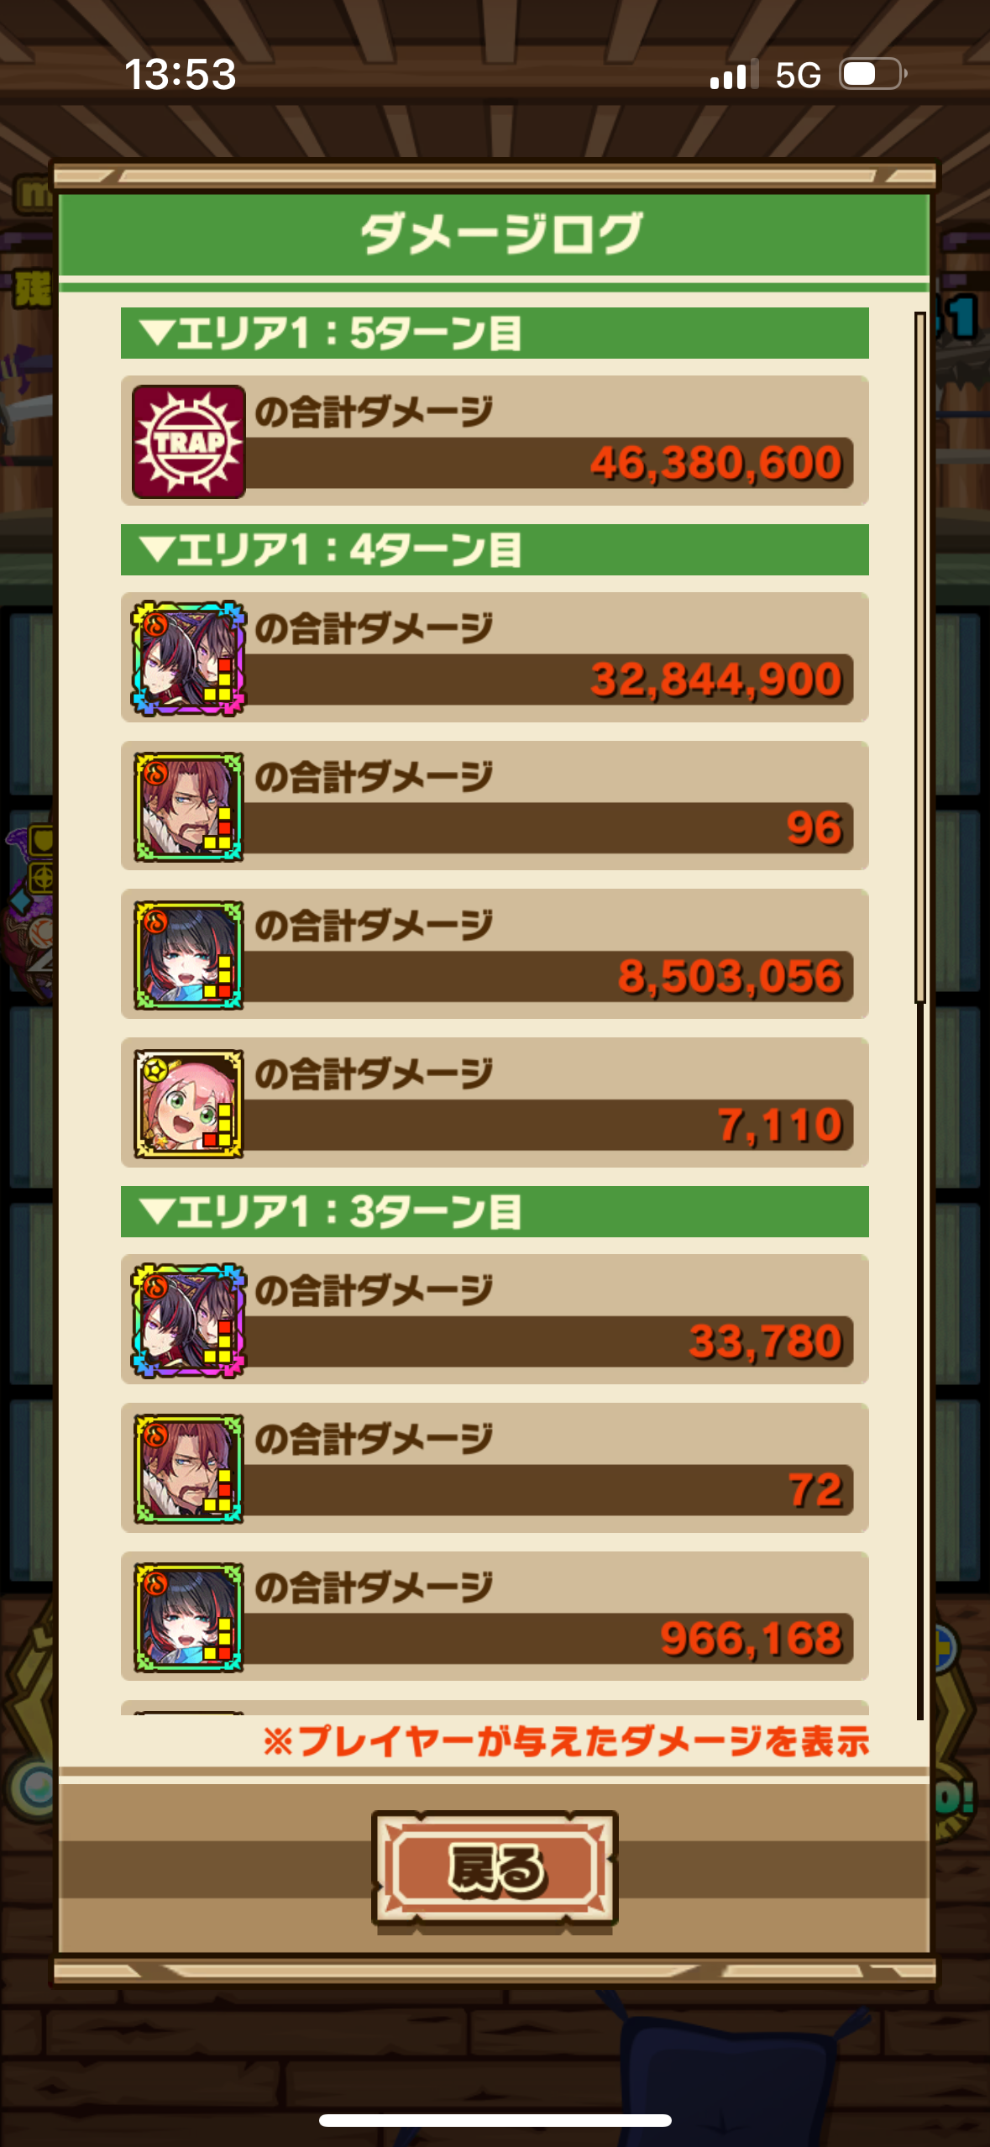
Task: Select the duo character icon with 33,780 damage
Action: tap(189, 1320)
